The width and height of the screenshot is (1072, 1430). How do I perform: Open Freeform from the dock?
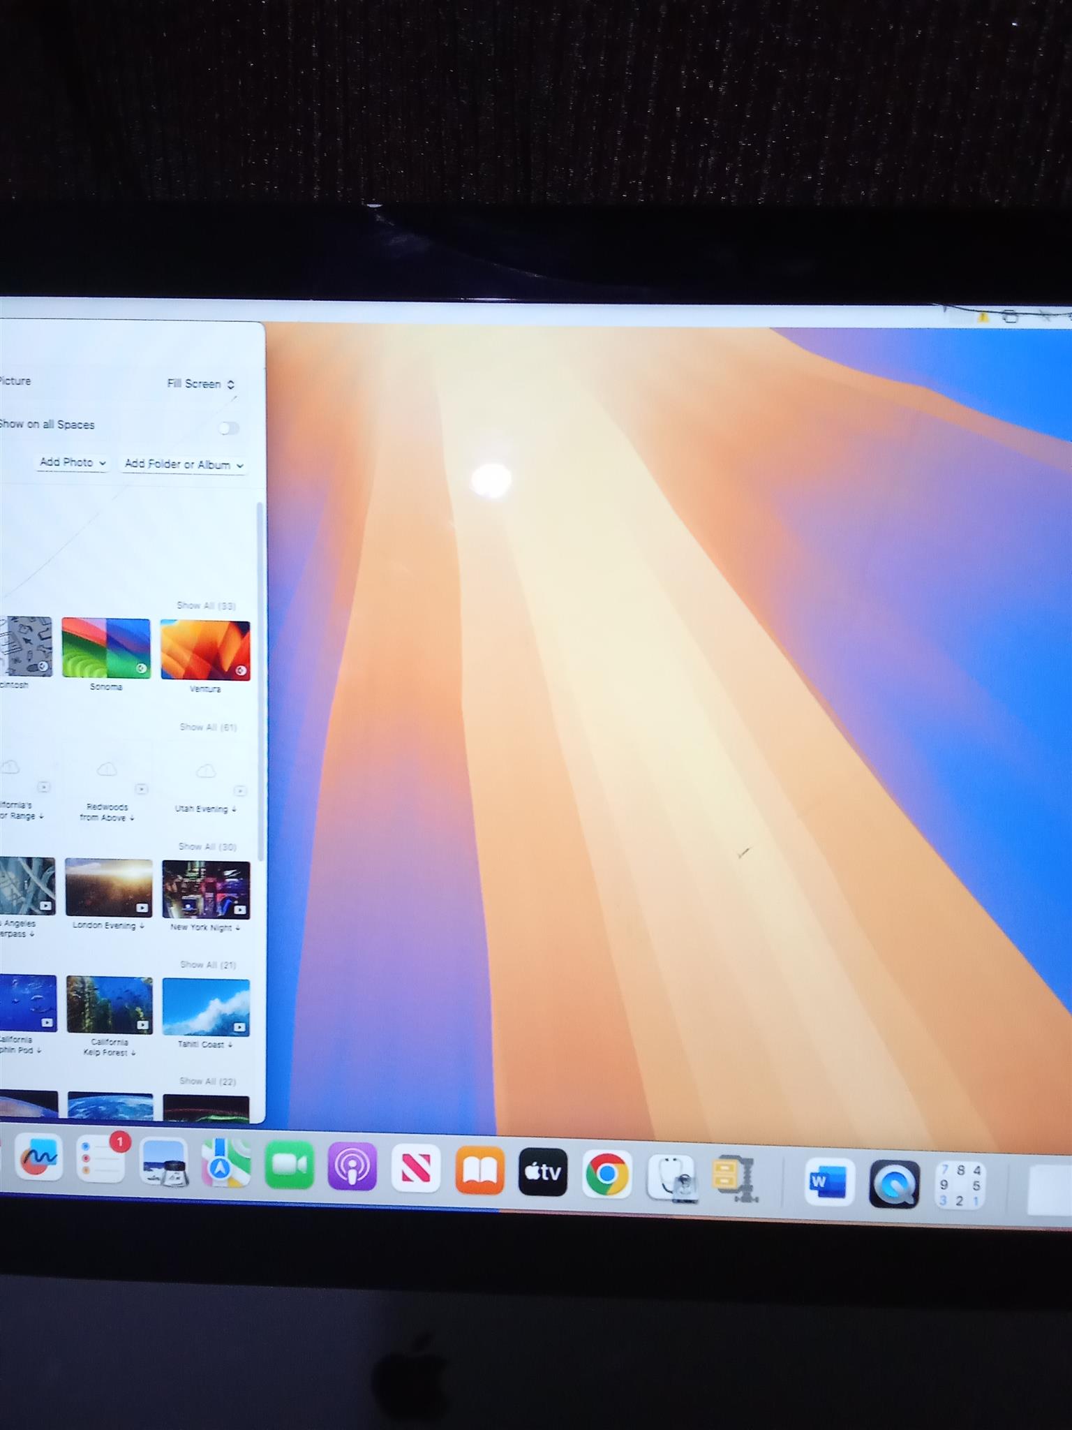pyautogui.click(x=38, y=1157)
